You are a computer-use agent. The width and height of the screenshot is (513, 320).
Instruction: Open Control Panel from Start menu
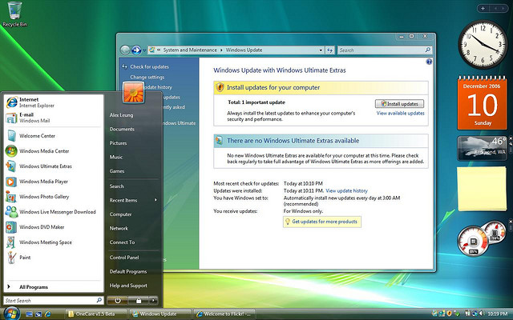point(134,258)
